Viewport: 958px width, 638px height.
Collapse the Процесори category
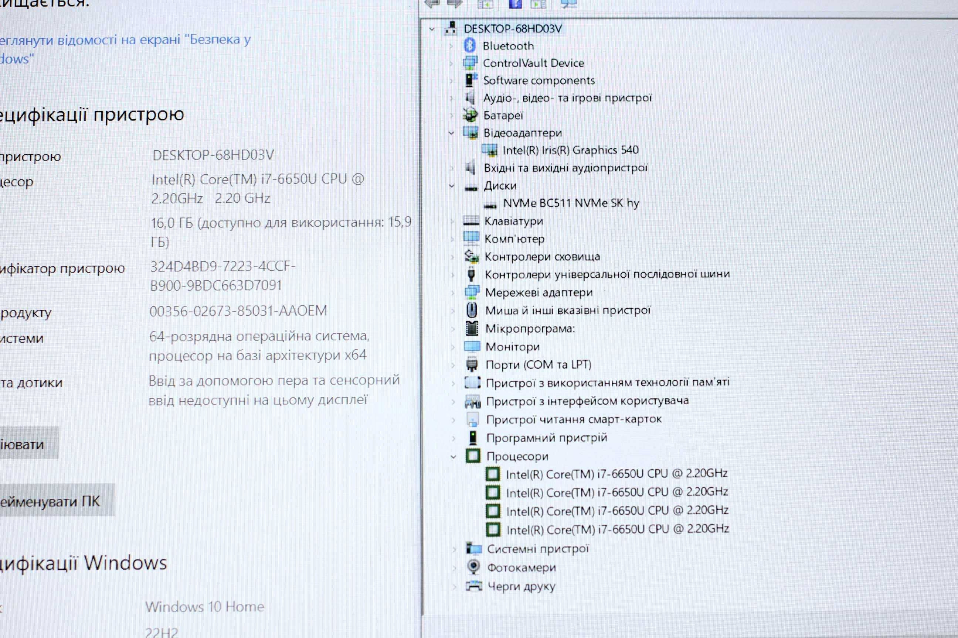point(453,457)
